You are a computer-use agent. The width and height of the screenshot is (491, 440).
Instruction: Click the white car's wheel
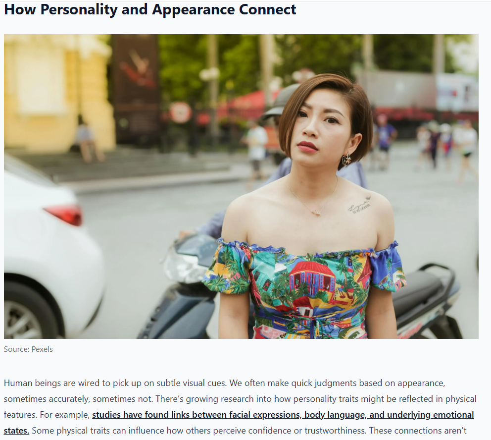click(x=22, y=320)
